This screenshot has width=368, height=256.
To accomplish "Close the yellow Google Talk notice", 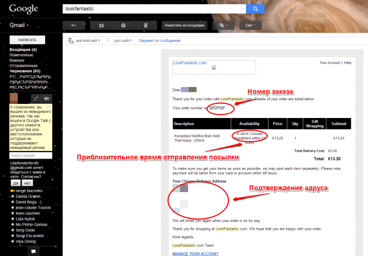I will pyautogui.click(x=48, y=106).
